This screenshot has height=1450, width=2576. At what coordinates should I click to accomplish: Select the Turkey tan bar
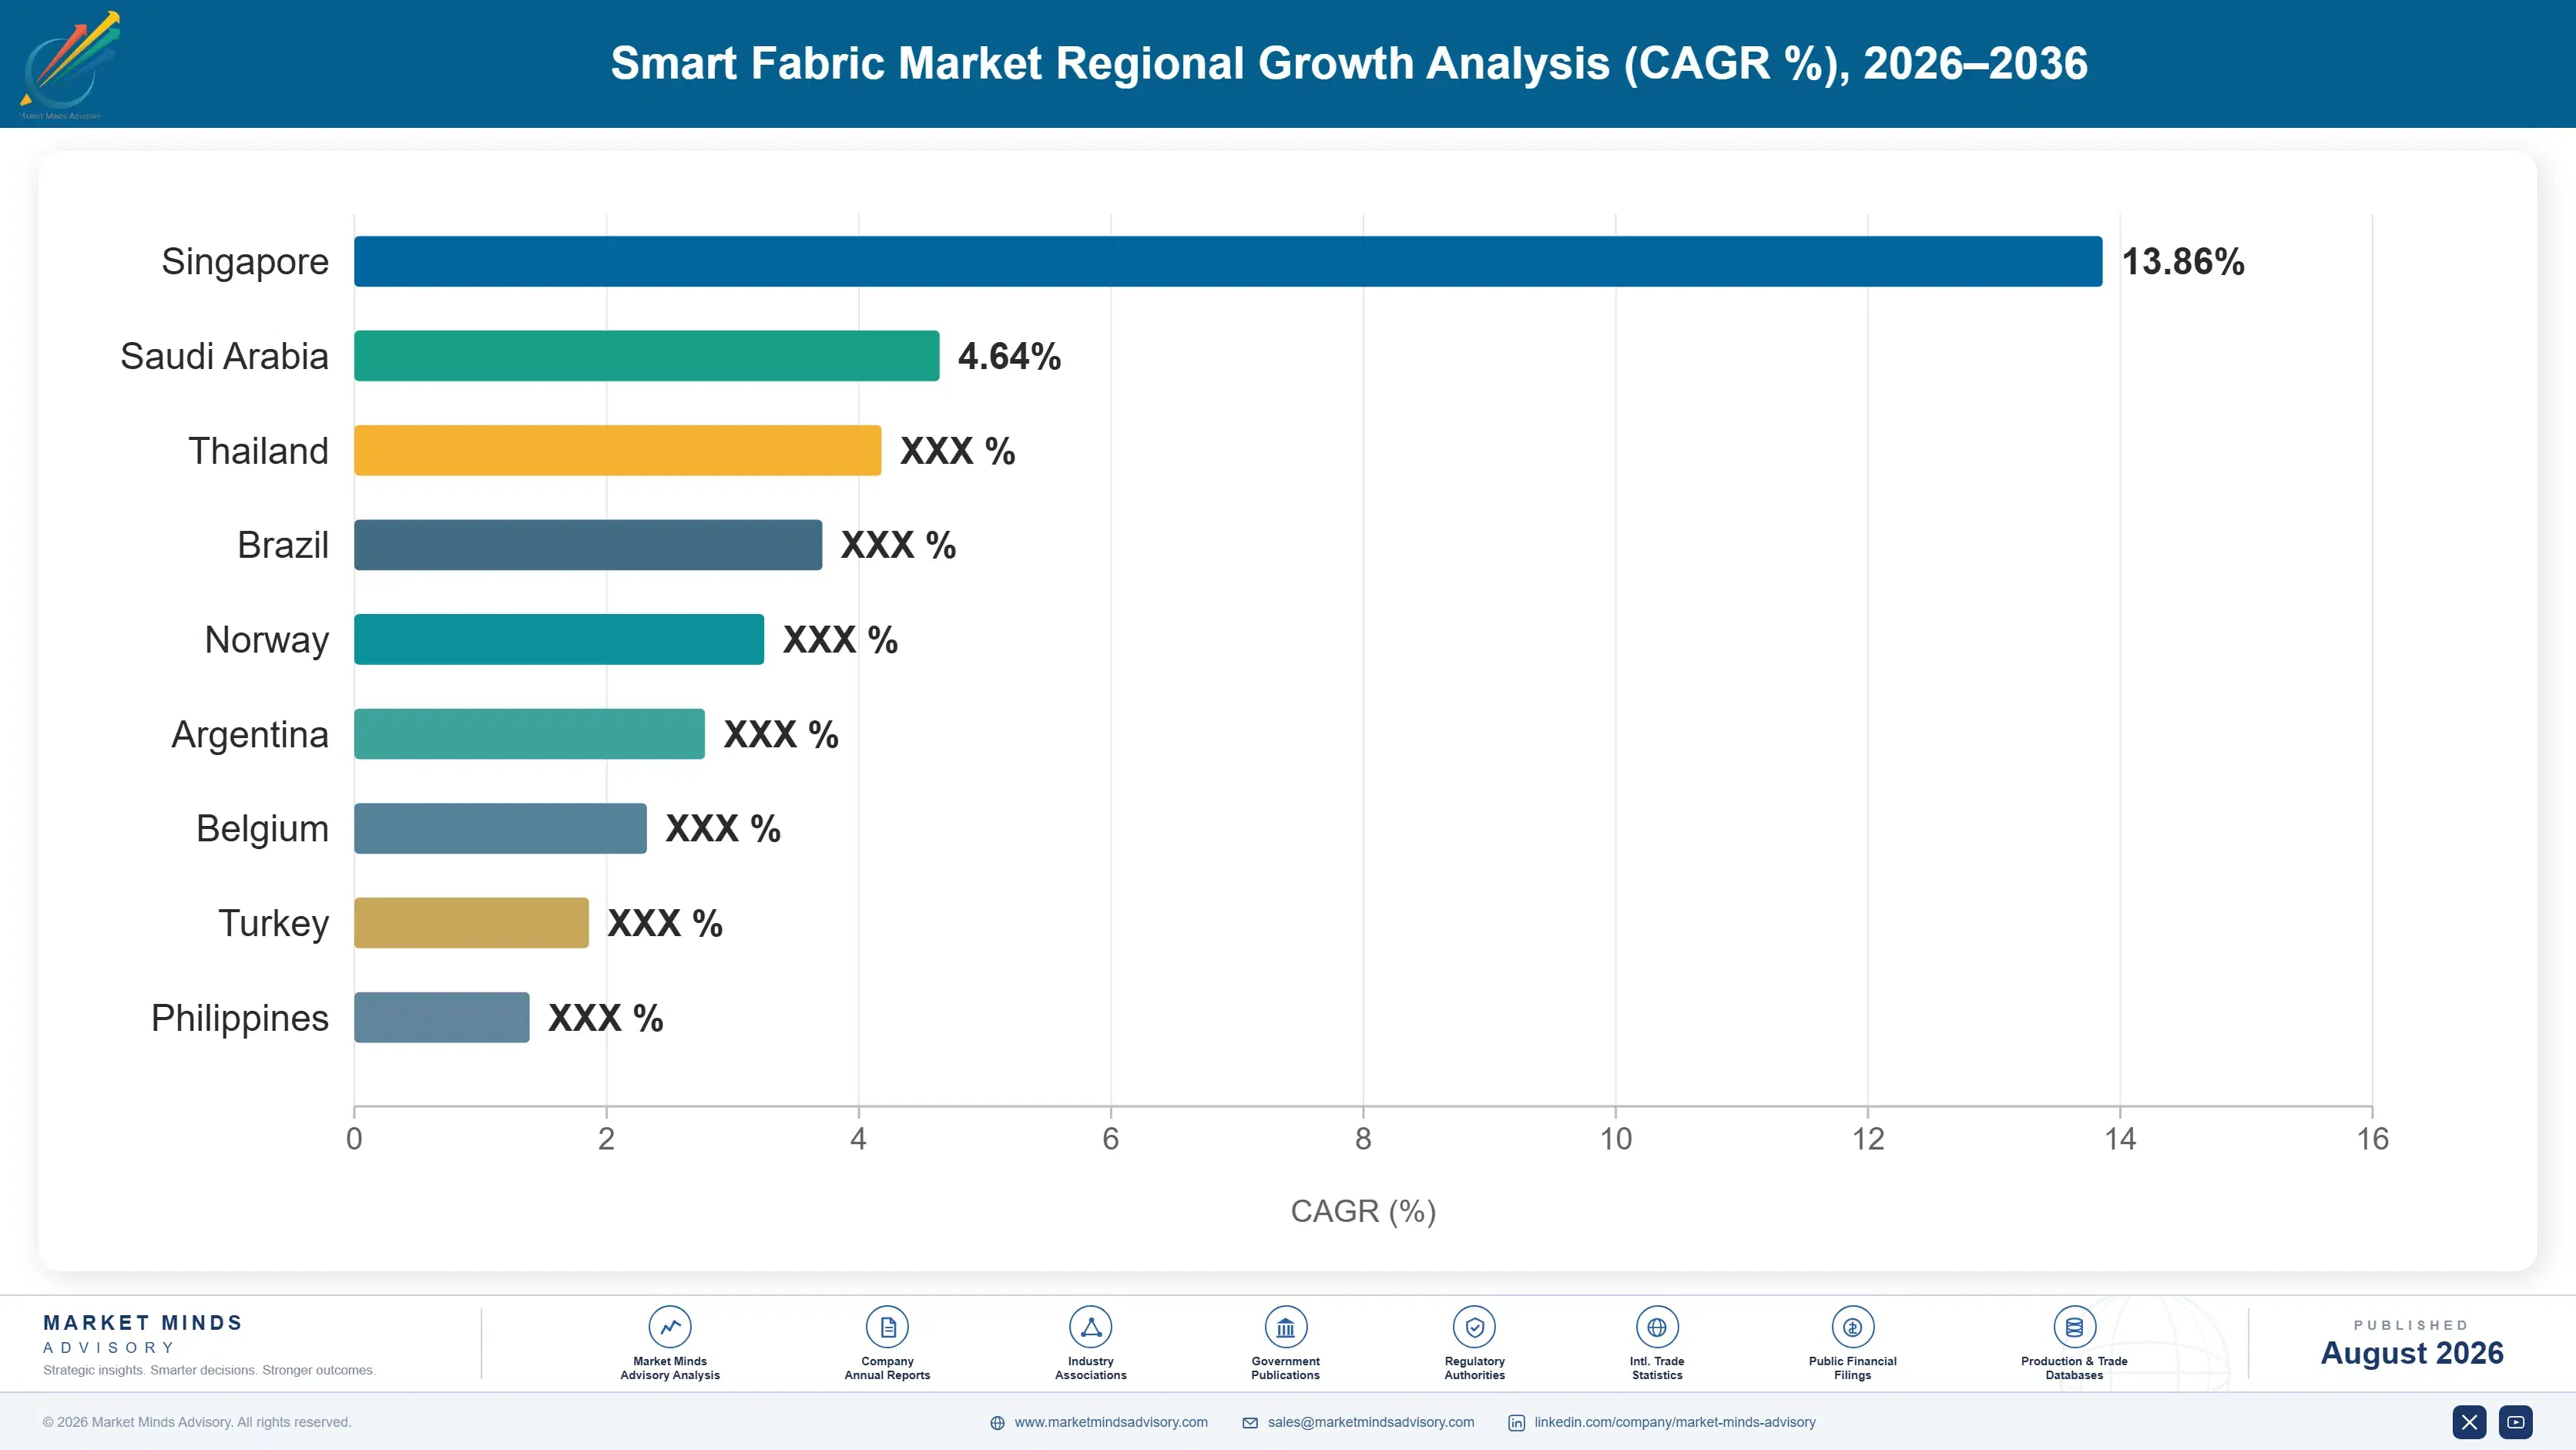(x=471, y=923)
